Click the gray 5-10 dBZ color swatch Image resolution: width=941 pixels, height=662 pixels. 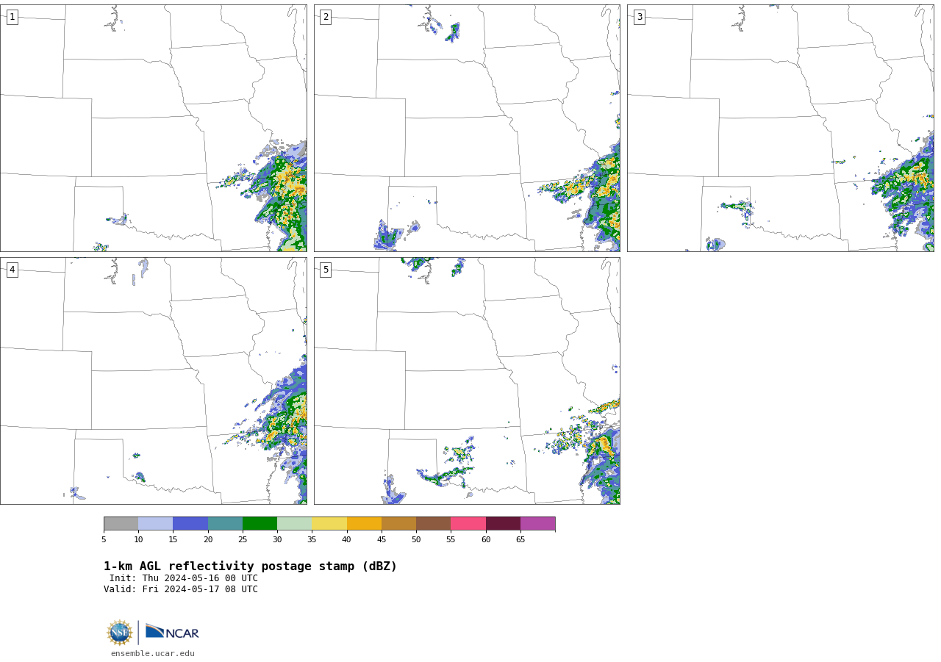pos(121,524)
